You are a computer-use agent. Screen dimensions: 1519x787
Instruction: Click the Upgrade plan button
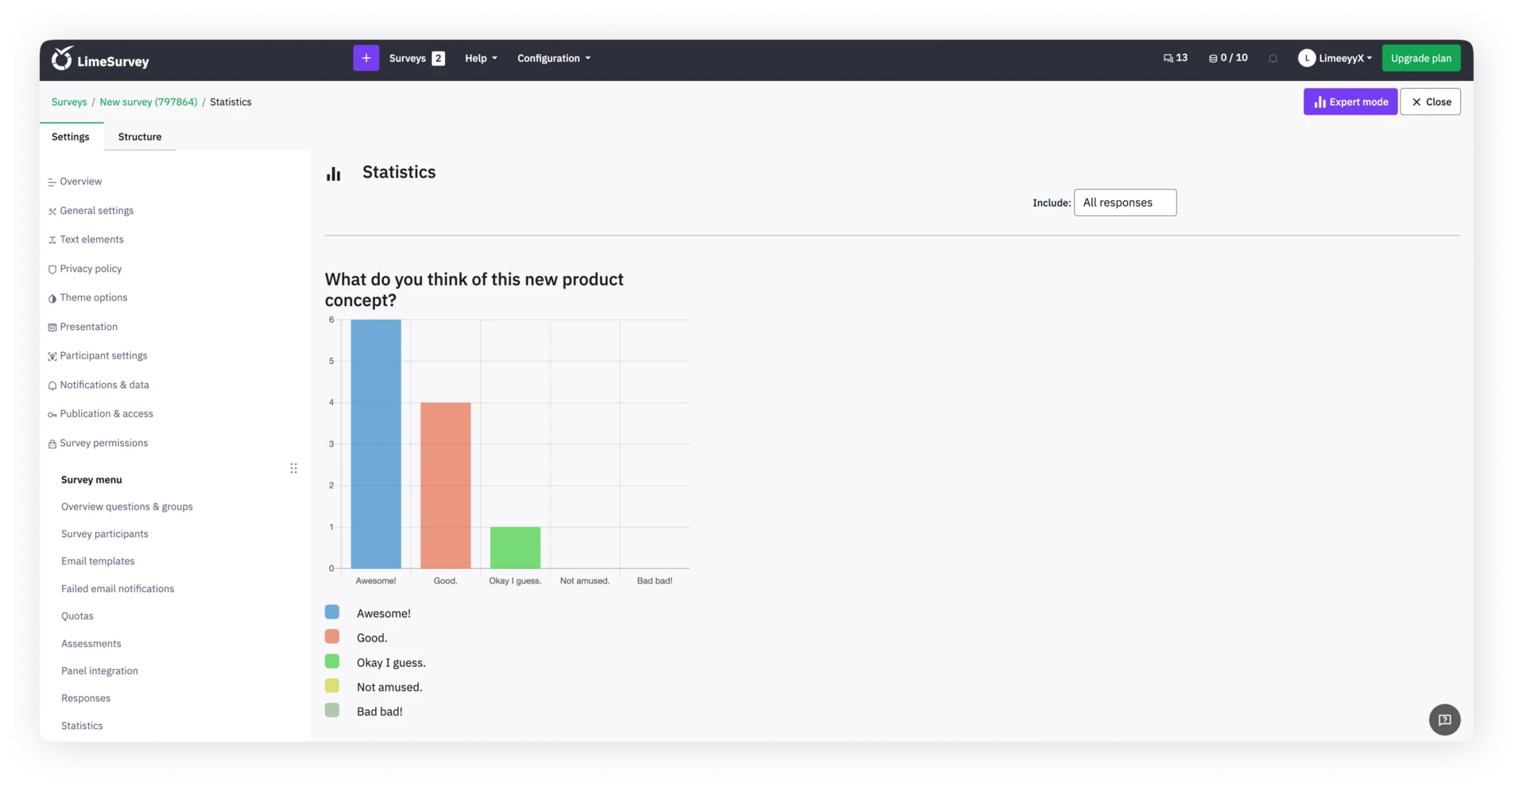(x=1420, y=58)
